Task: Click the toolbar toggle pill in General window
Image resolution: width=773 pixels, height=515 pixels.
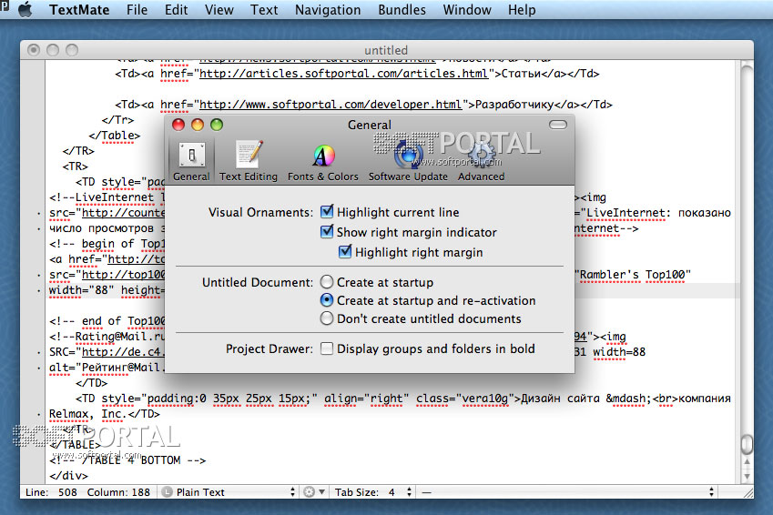Action: 558,125
